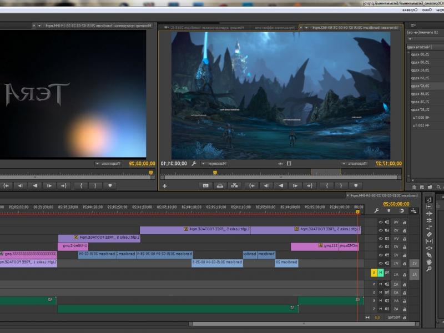Select the Razor tool
The image size is (444, 333).
tap(428, 234)
